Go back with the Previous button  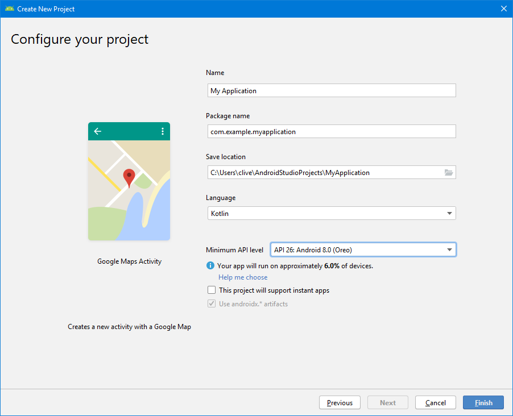point(340,402)
